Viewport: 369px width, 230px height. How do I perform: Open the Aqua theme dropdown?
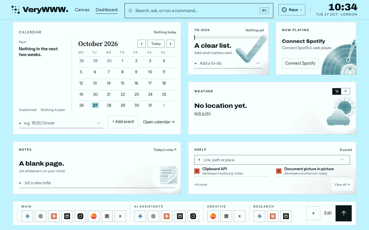tap(292, 10)
